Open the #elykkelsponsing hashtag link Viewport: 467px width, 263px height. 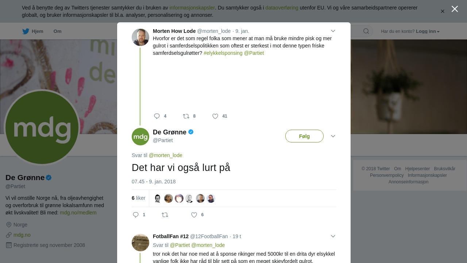223,53
